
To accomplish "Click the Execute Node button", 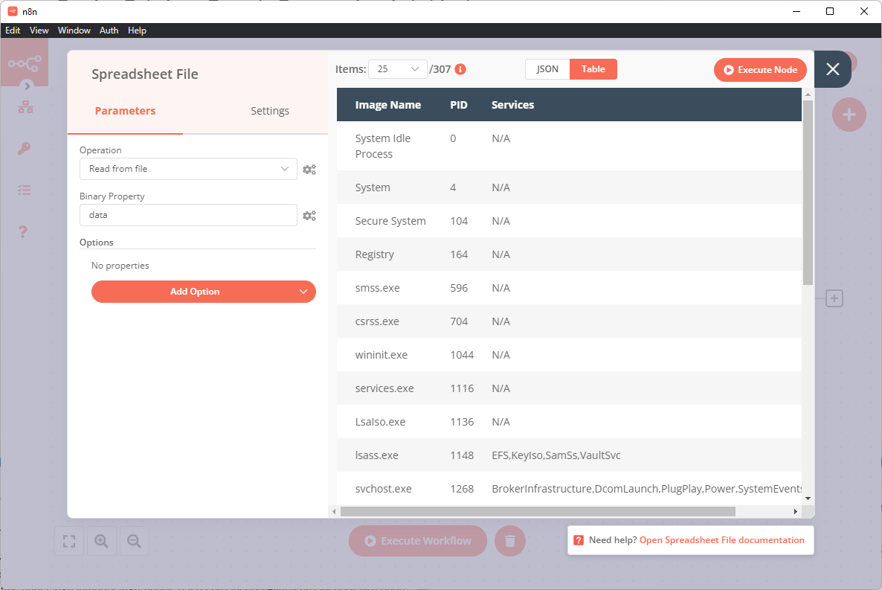I will pos(760,69).
